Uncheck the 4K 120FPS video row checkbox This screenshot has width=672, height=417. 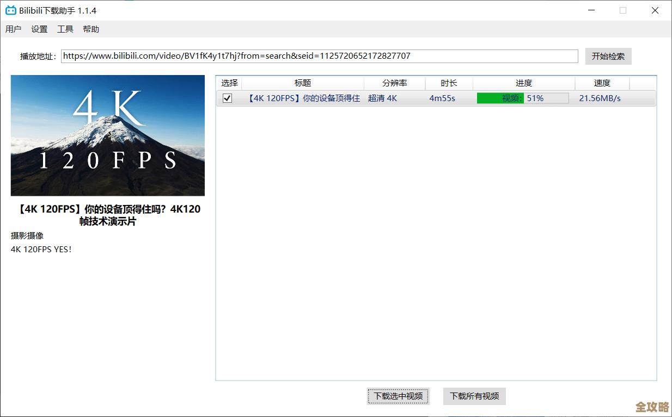[x=227, y=98]
